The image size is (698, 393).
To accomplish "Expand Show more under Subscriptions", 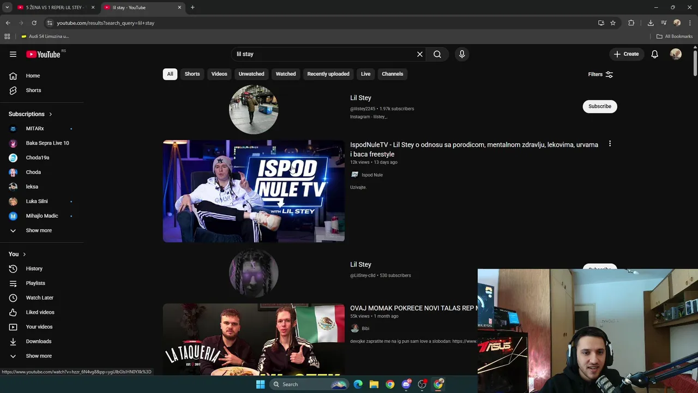I will coord(42,230).
